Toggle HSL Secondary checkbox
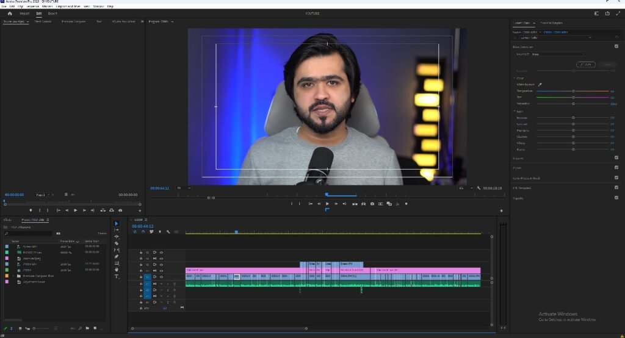Image resolution: width=625 pixels, height=338 pixels. click(x=616, y=188)
